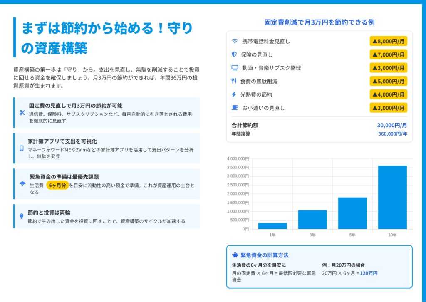
Task: Click the shield icon next to 保険の見直し
Action: coord(234,54)
